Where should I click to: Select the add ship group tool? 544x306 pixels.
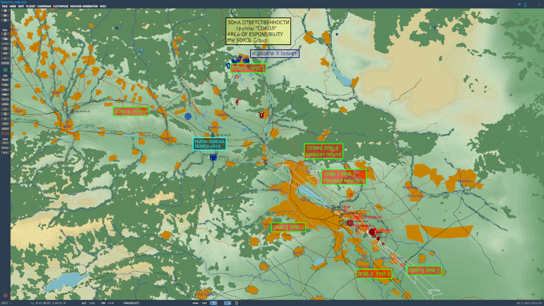click(x=5, y=90)
